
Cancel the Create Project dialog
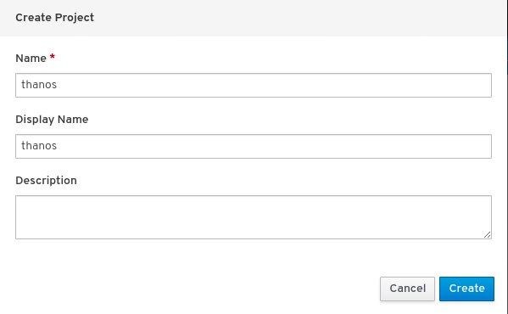click(407, 289)
